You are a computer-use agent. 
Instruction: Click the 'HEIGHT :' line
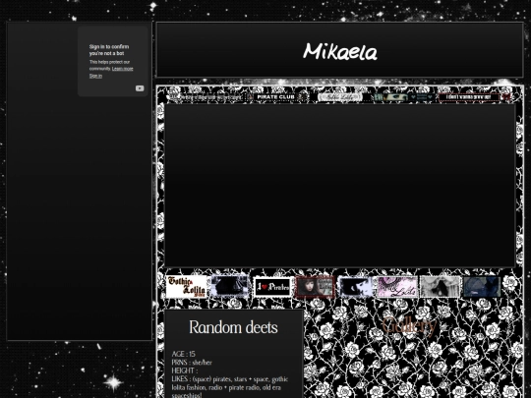185,370
